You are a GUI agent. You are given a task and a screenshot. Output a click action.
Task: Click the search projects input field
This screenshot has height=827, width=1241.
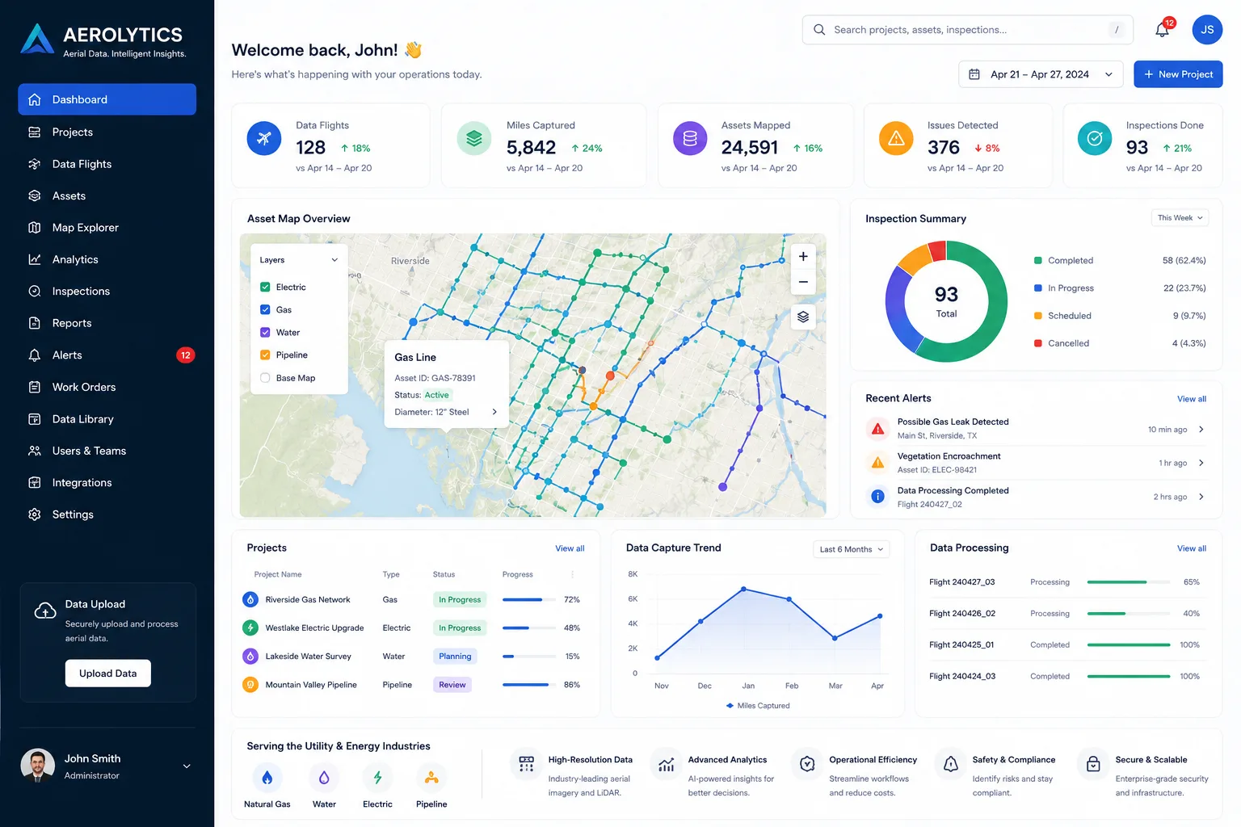pos(968,30)
